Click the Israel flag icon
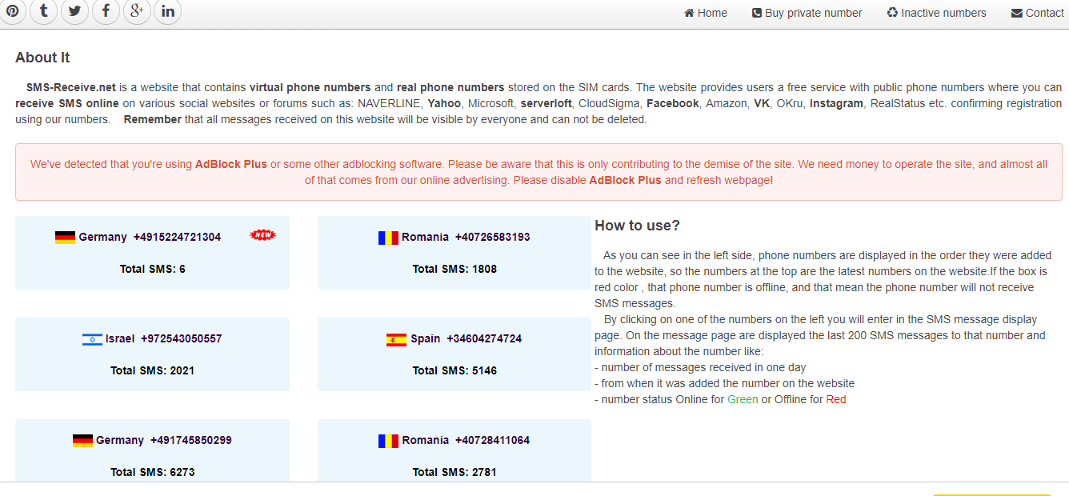Image resolution: width=1069 pixels, height=496 pixels. point(92,339)
